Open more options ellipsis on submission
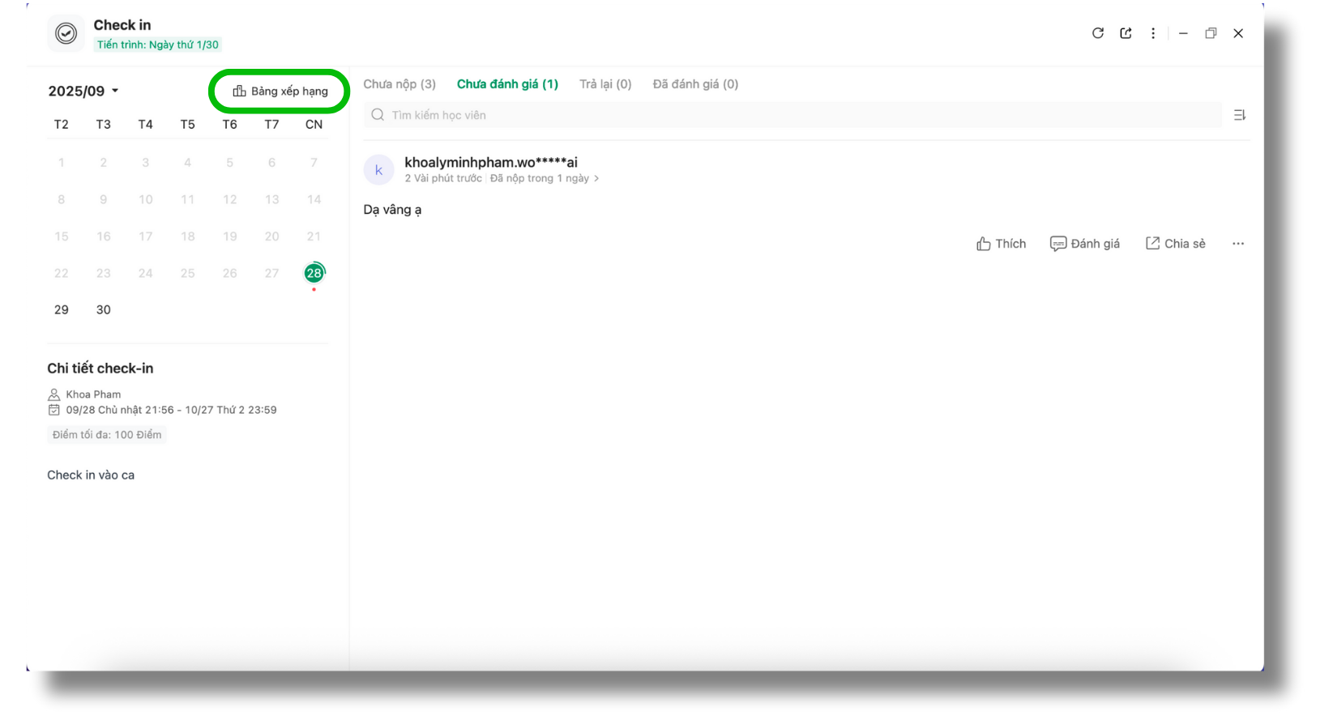Image resolution: width=1333 pixels, height=720 pixels. [1237, 244]
